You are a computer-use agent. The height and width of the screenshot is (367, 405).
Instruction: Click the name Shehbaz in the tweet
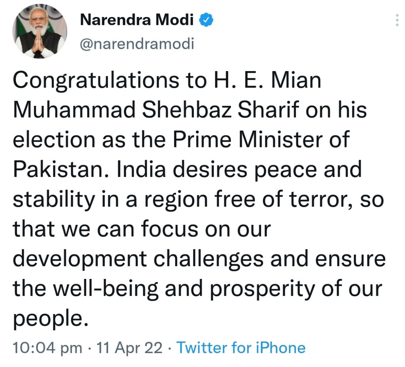[x=187, y=109]
